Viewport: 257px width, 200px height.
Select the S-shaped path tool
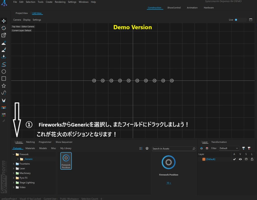4,64
